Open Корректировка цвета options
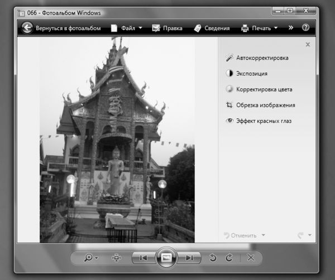This screenshot has height=280, width=335. [264, 89]
